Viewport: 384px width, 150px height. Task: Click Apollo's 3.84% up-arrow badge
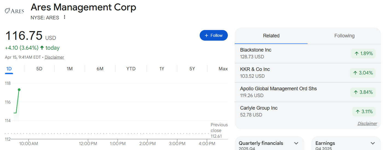[x=363, y=92]
